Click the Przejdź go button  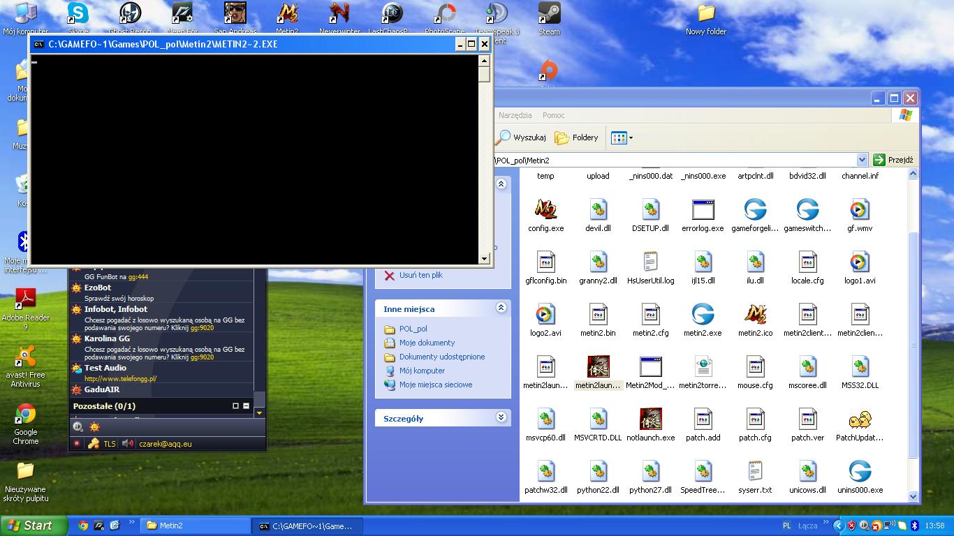[x=893, y=160]
